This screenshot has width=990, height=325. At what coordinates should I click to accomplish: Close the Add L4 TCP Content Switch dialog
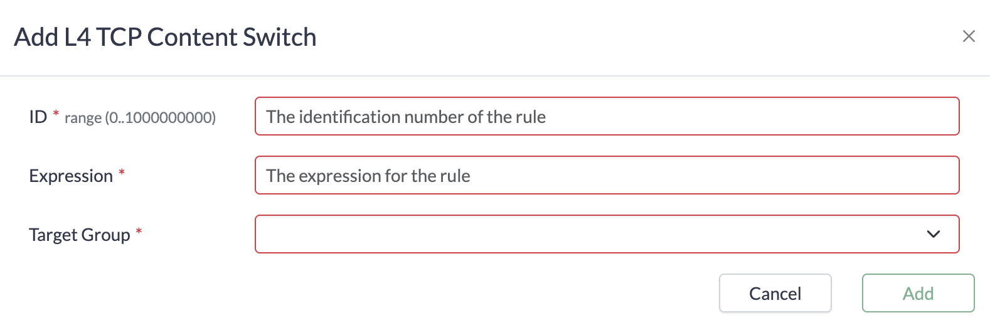(968, 36)
